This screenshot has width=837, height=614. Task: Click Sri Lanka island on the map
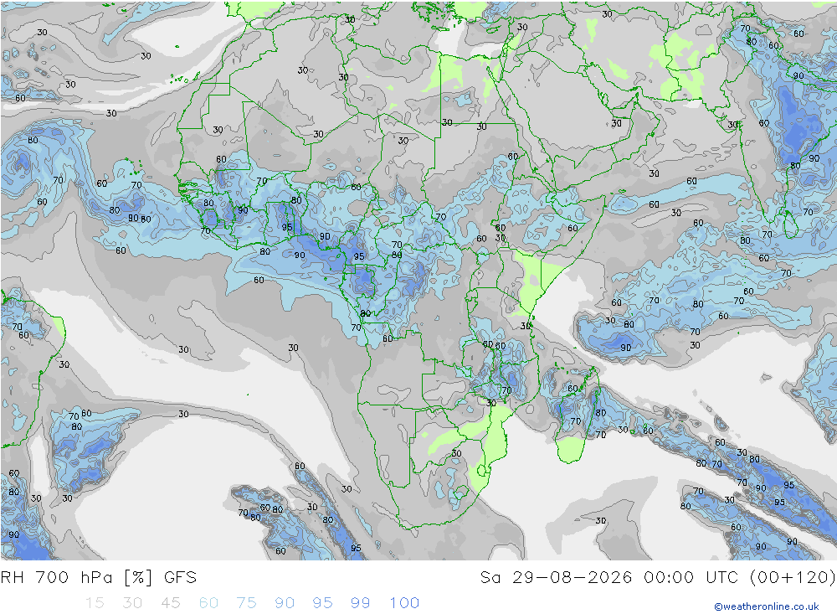(x=791, y=224)
